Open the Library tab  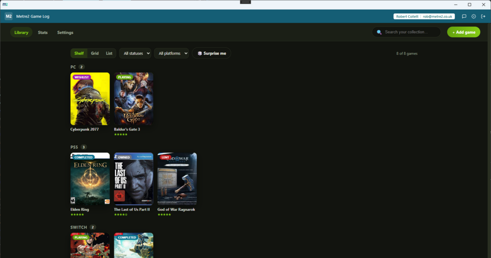tap(21, 32)
